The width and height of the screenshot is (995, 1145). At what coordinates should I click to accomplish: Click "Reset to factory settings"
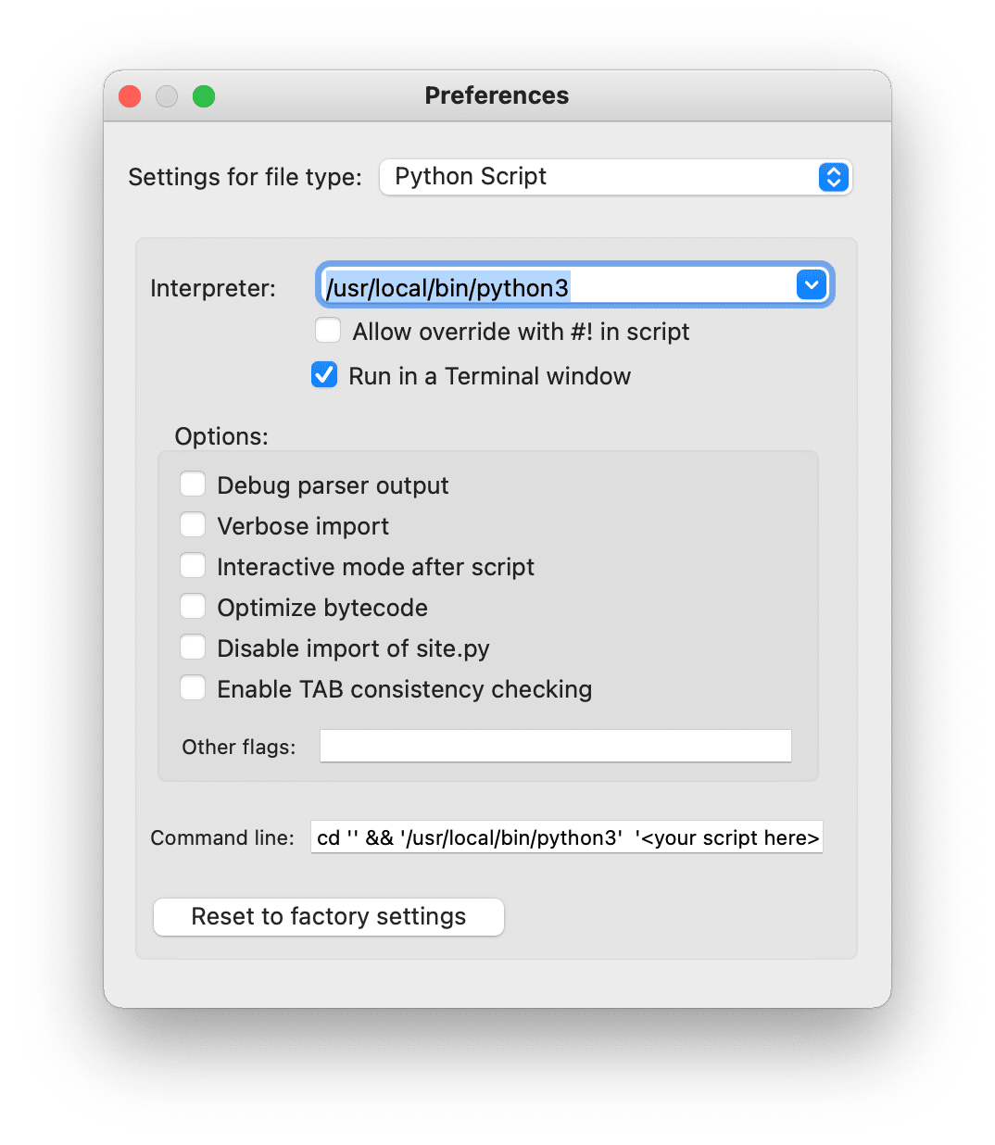pos(328,916)
